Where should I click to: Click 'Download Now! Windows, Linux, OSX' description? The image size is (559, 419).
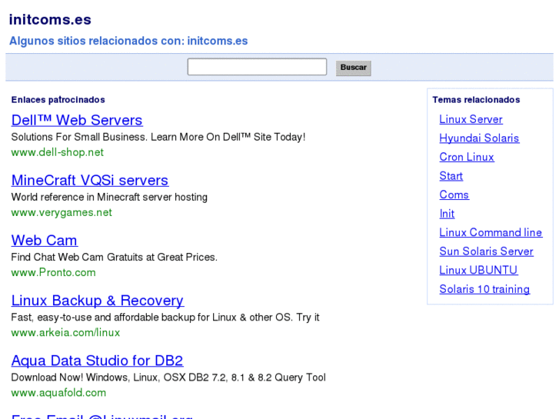coord(168,377)
